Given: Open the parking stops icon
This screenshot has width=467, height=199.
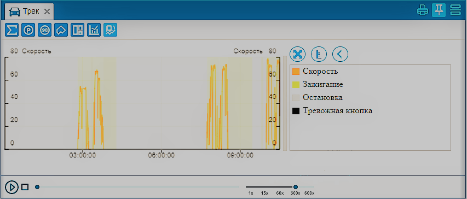Looking at the screenshot, I should click(x=28, y=30).
